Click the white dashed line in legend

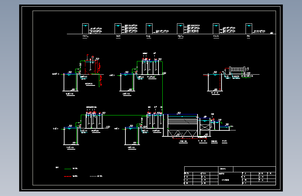tap(93, 176)
